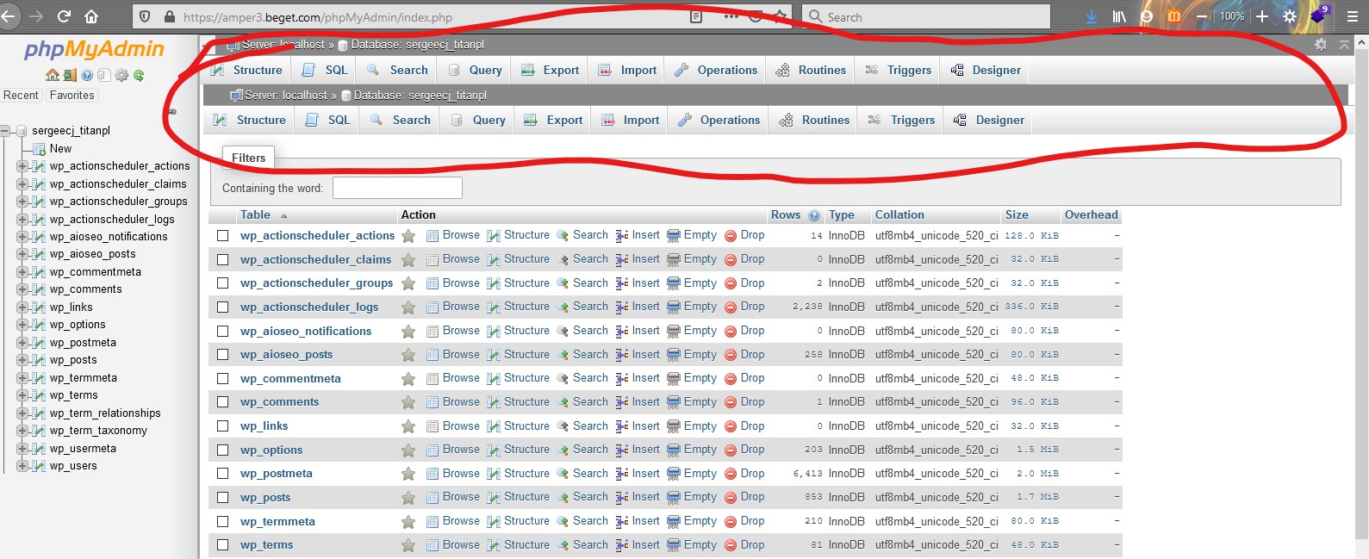The width and height of the screenshot is (1369, 559).
Task: Tick the checkbox for wp_actionscheduler_logs
Action: tap(223, 307)
